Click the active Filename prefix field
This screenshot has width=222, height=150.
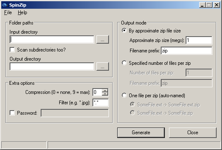pos(186,51)
